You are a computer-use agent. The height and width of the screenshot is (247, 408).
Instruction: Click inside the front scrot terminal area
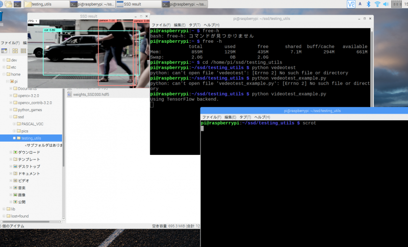coord(304,183)
